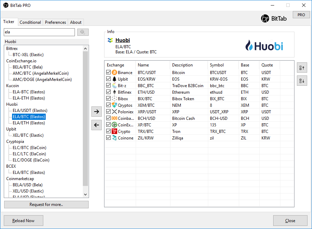
Task: Click the Poloniex exchange icon
Action: pos(114,112)
